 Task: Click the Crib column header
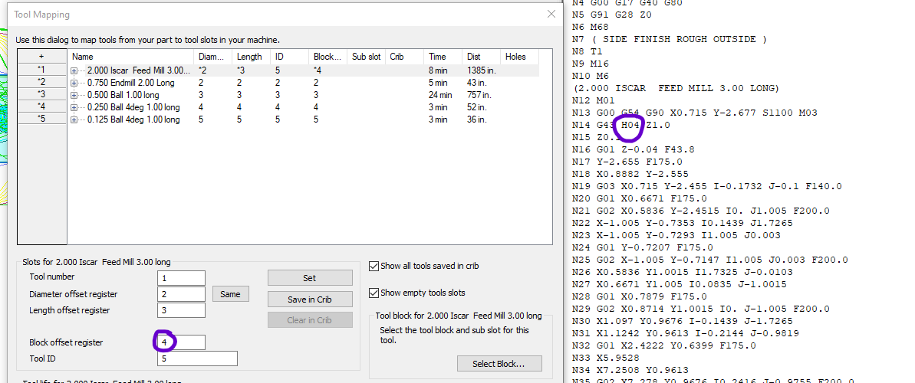tap(405, 57)
